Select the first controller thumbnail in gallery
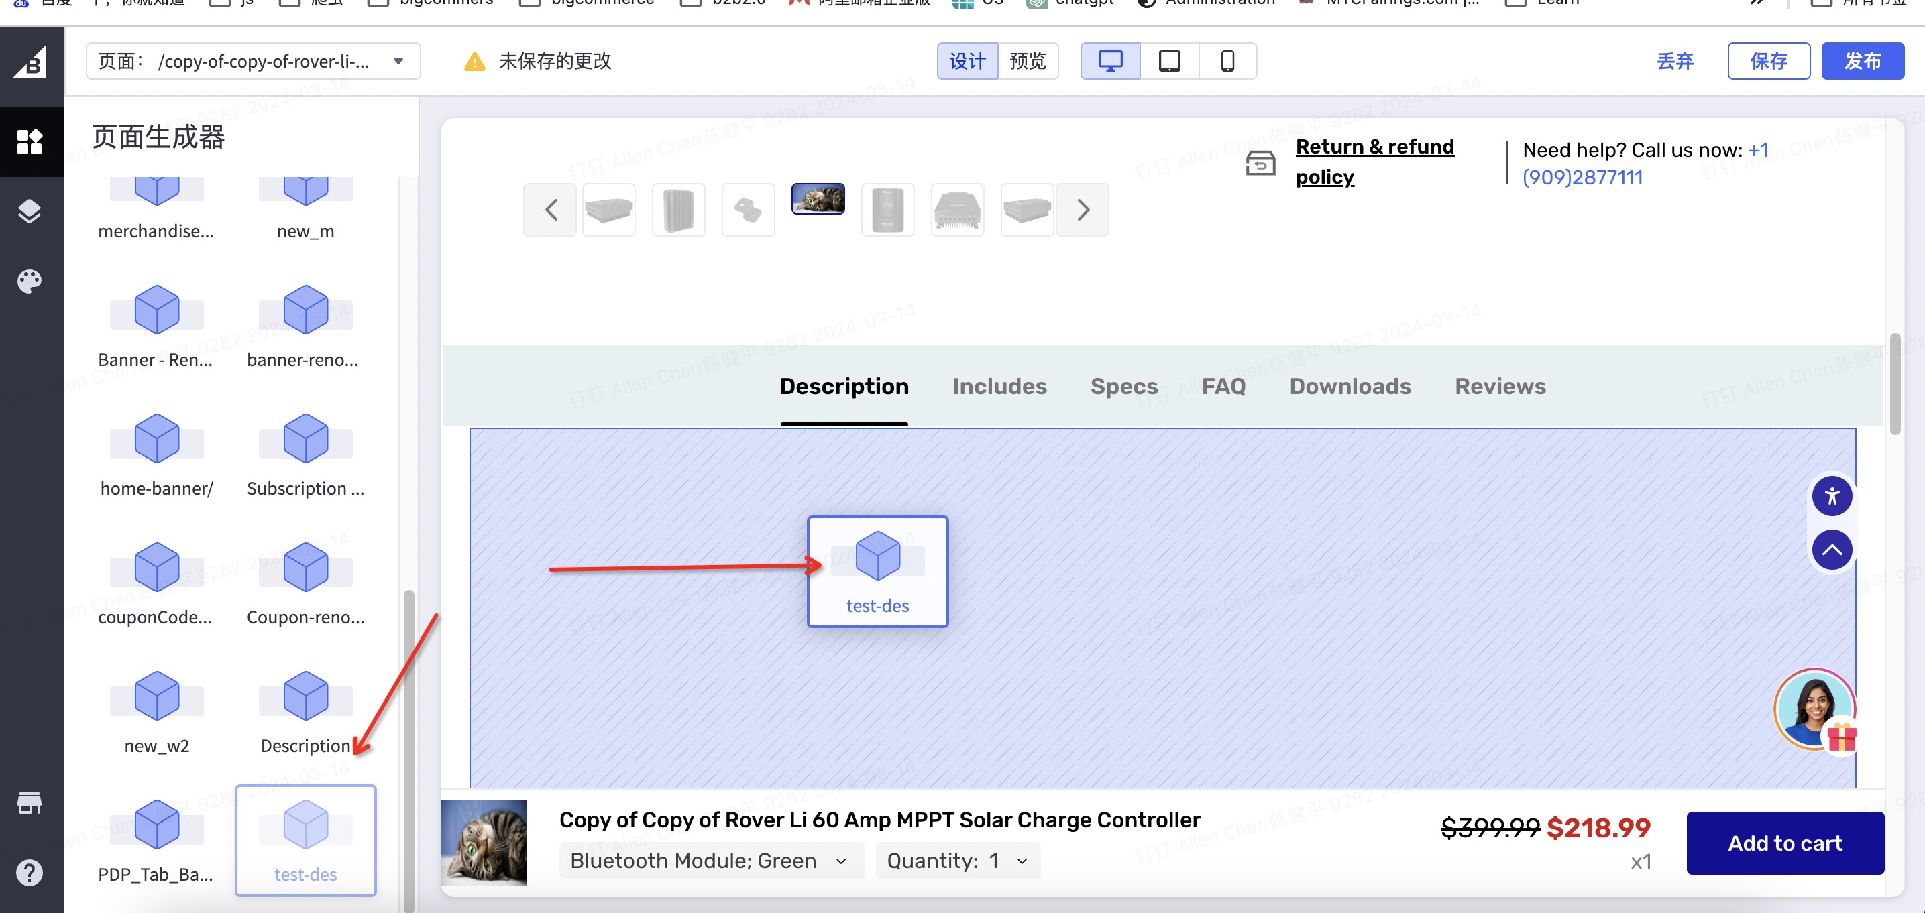This screenshot has height=913, width=1925. 608,210
